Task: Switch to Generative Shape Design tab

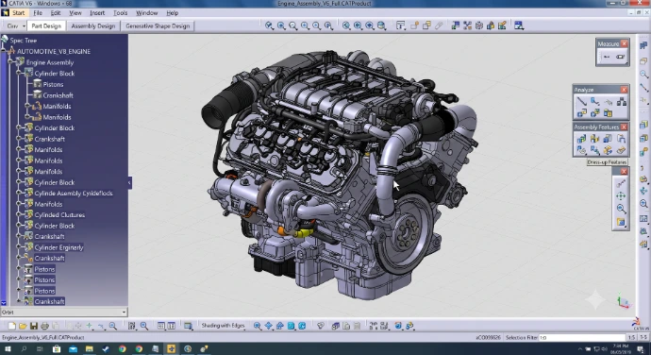Action: tap(158, 25)
